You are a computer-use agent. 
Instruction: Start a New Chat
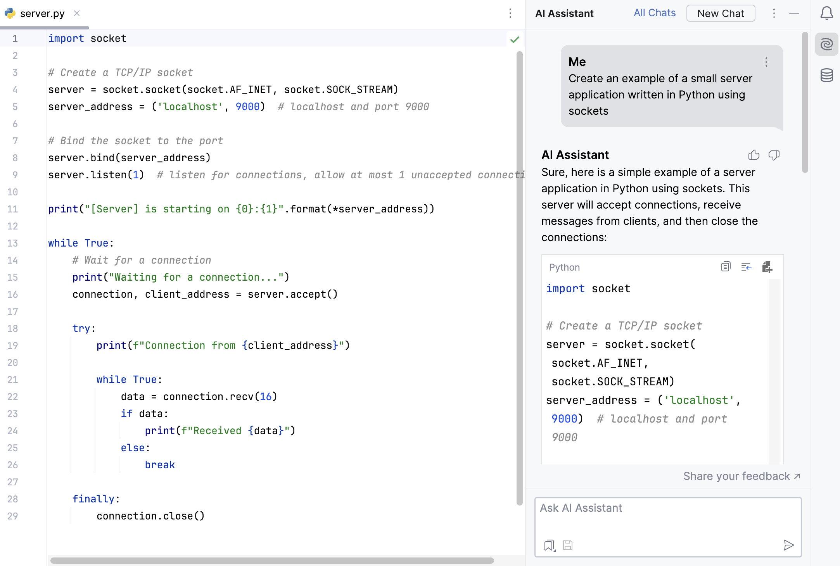coord(720,13)
